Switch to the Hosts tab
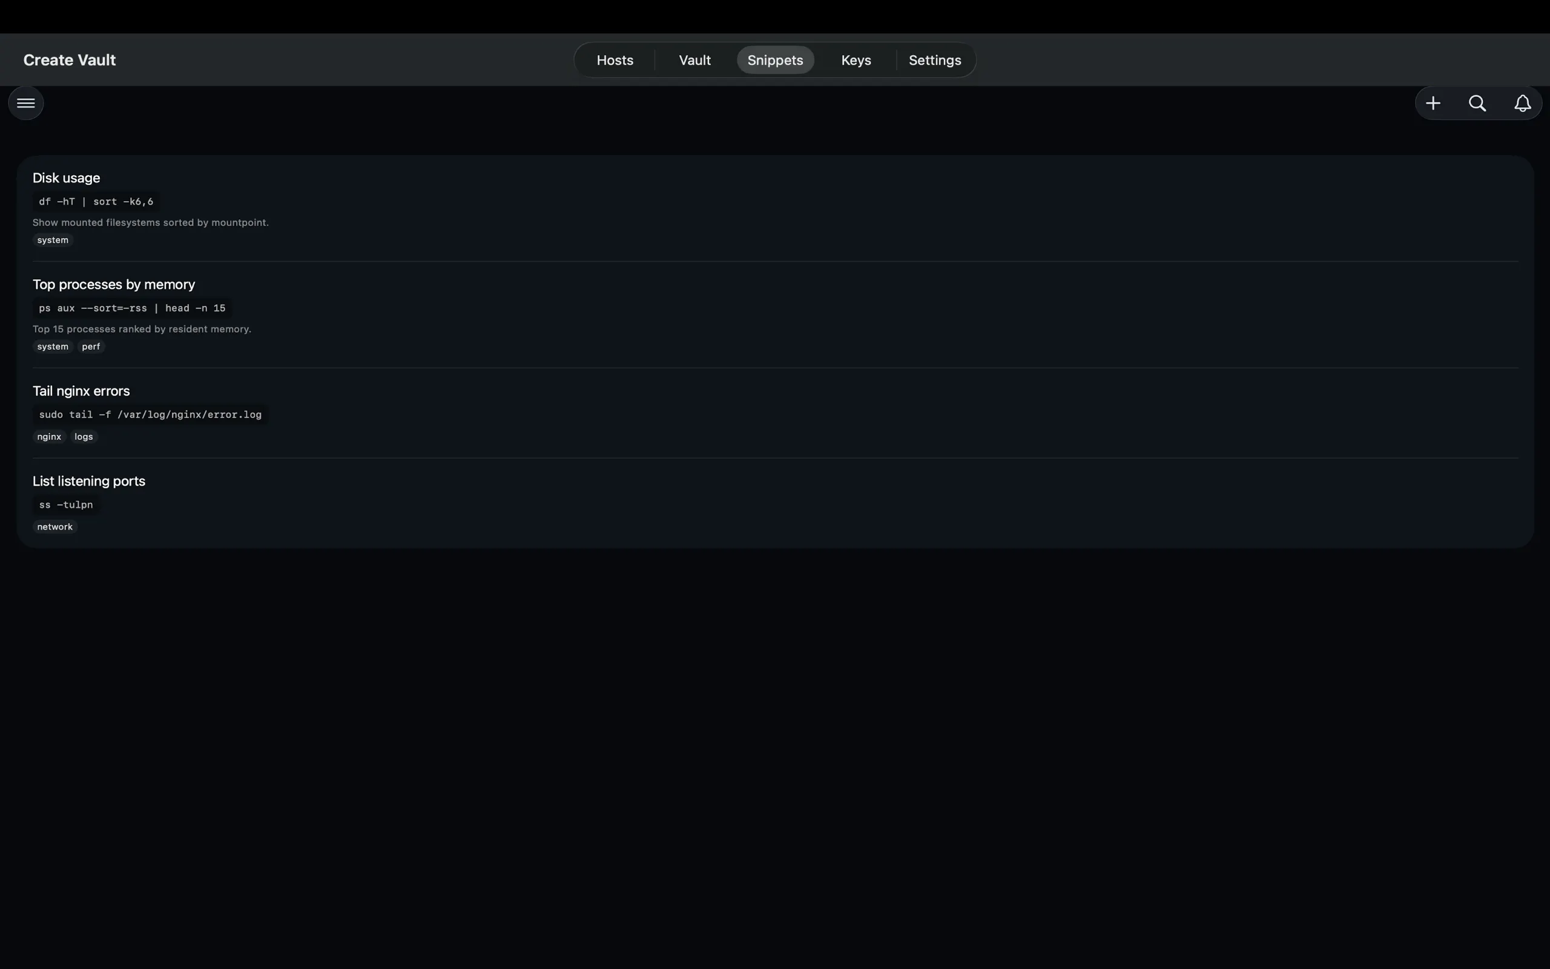Screen dimensions: 1550x969 615,60
